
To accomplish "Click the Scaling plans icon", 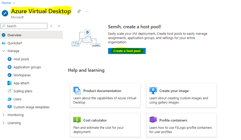I will point(9,91).
